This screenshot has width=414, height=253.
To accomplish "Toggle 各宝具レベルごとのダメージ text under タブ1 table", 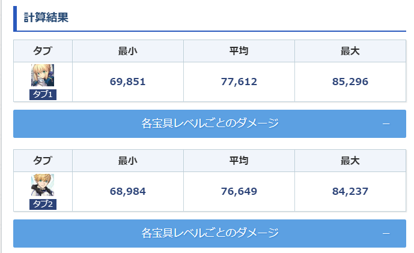I will click(210, 124).
